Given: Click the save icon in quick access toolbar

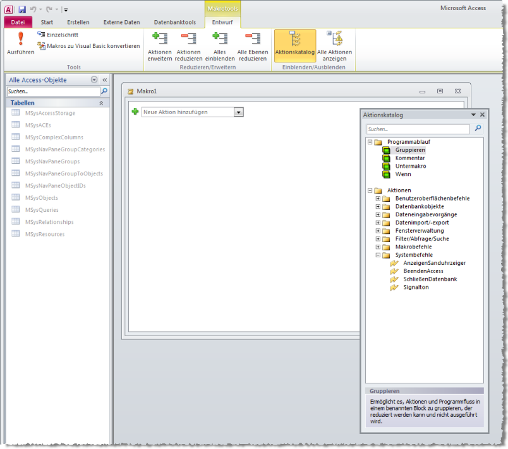Looking at the screenshot, I should tap(22, 9).
